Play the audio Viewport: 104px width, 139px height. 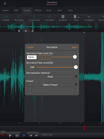coord(10,135)
